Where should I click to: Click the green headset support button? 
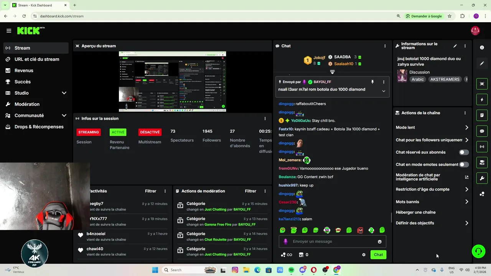click(x=478, y=251)
